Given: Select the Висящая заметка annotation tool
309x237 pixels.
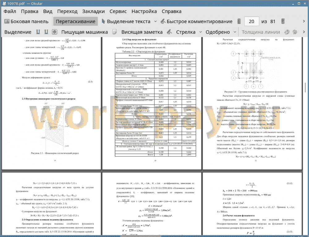Looking at the screenshot, I should (x=142, y=32).
